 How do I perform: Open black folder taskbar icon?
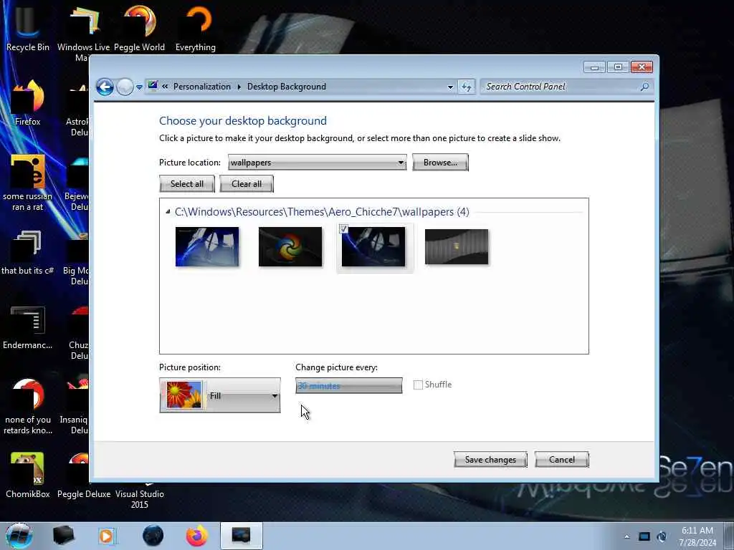pyautogui.click(x=64, y=536)
